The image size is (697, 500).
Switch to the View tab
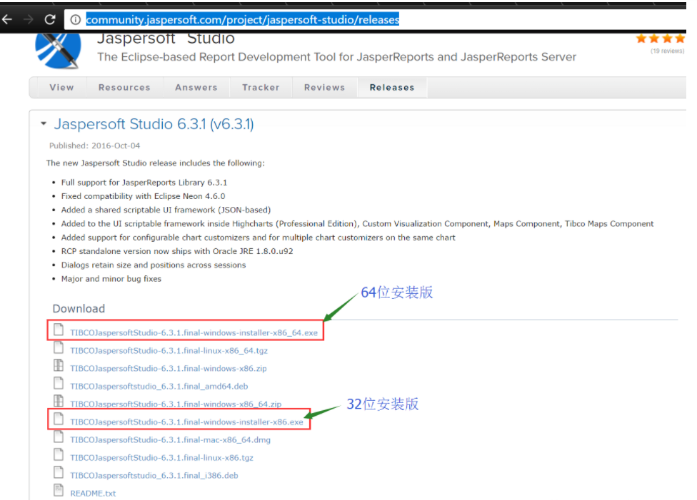(x=62, y=88)
